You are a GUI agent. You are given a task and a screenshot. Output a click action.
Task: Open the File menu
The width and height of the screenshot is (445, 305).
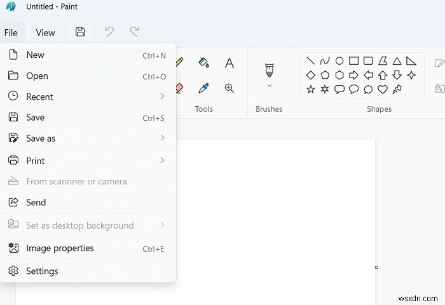(x=11, y=32)
